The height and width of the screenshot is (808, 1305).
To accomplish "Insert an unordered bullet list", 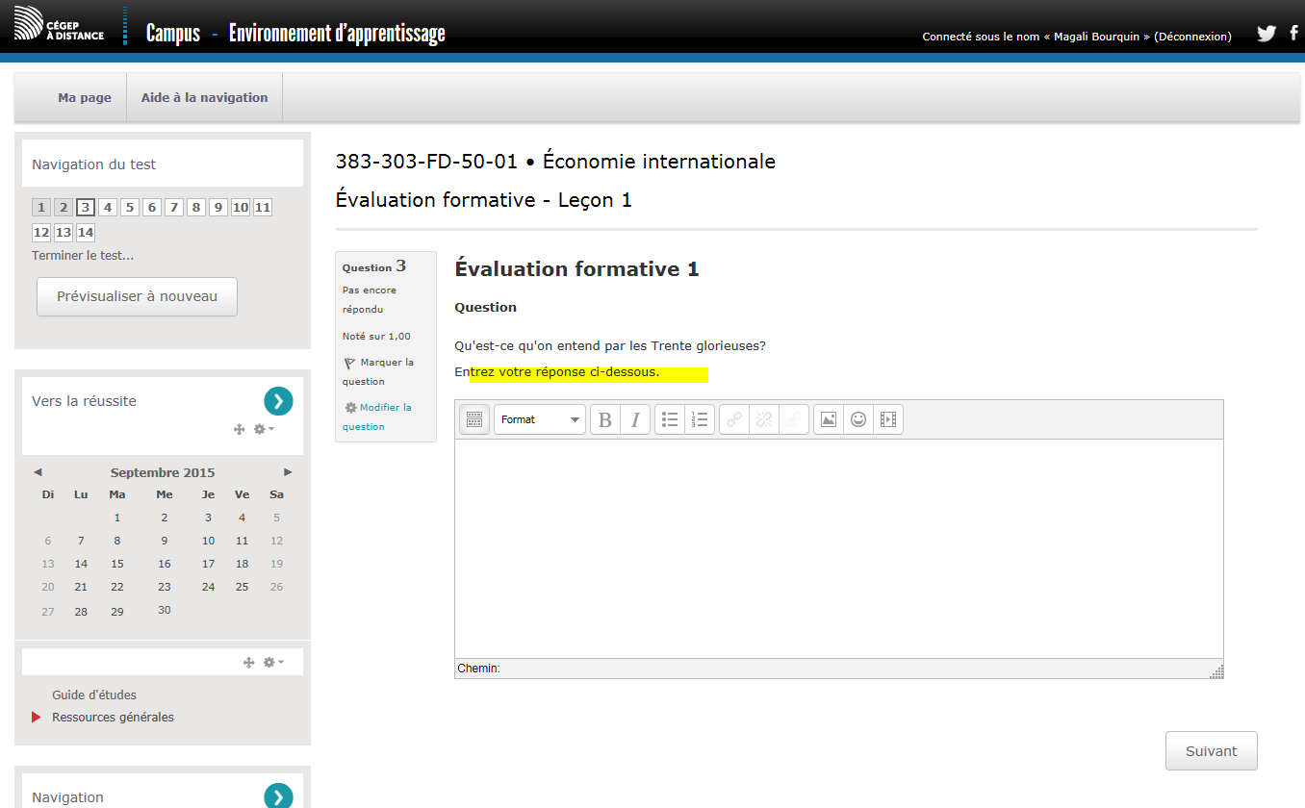I will click(670, 419).
